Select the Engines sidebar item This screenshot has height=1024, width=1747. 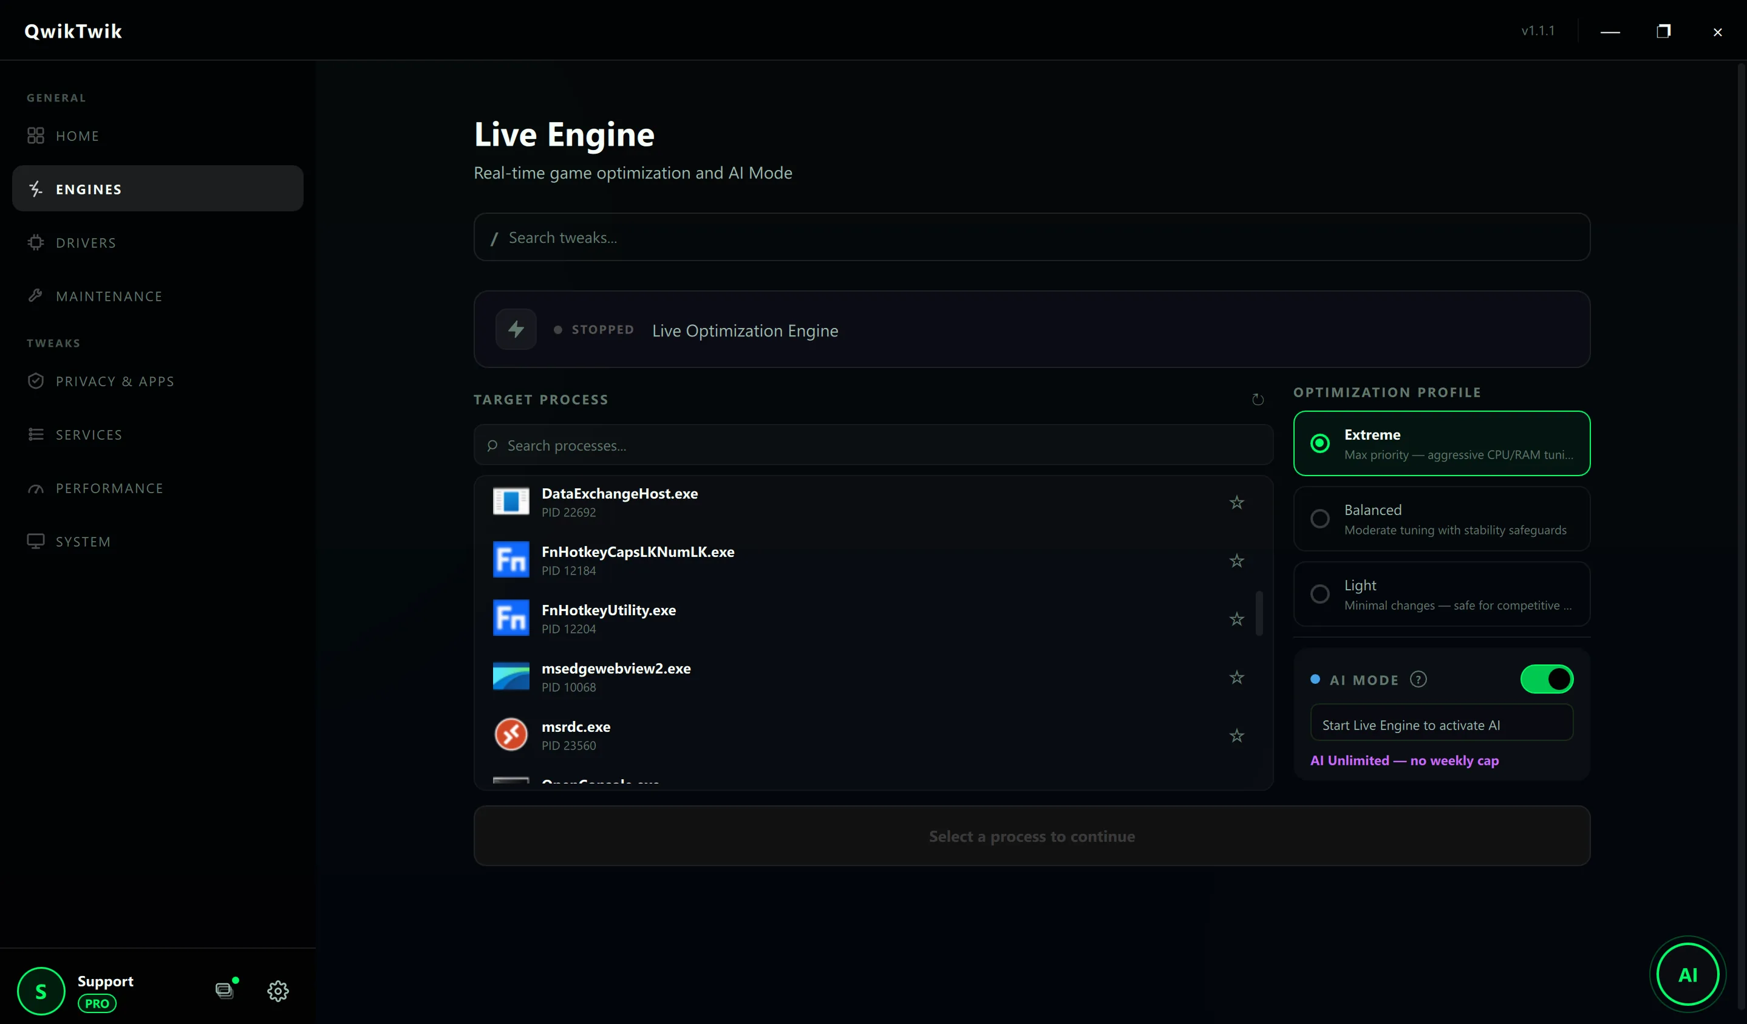tap(157, 188)
